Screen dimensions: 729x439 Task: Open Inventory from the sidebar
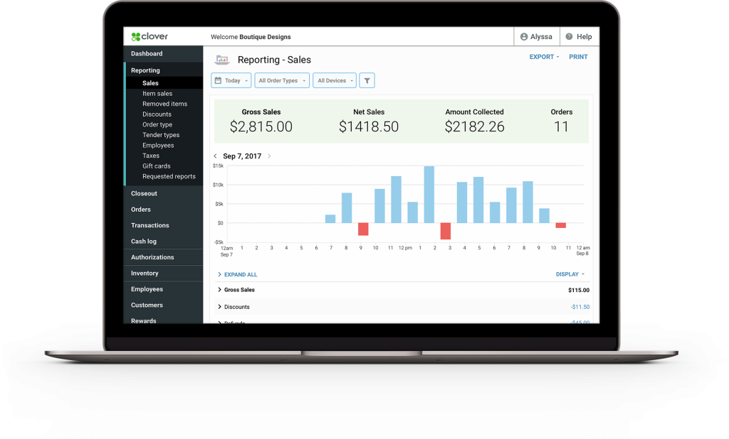[145, 273]
